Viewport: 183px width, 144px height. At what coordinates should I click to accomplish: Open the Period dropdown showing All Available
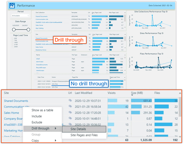[x=20, y=16]
